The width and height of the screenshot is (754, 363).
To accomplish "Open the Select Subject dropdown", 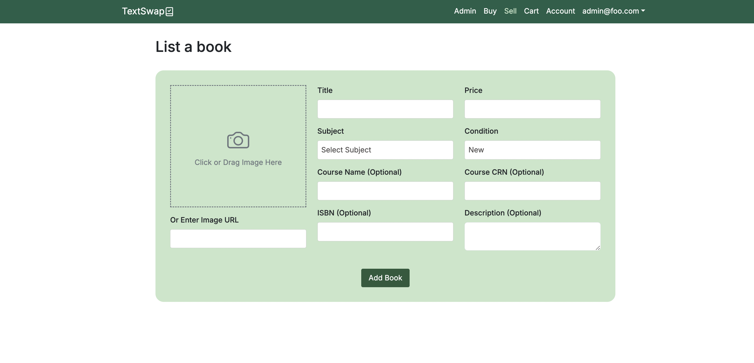I will 385,150.
